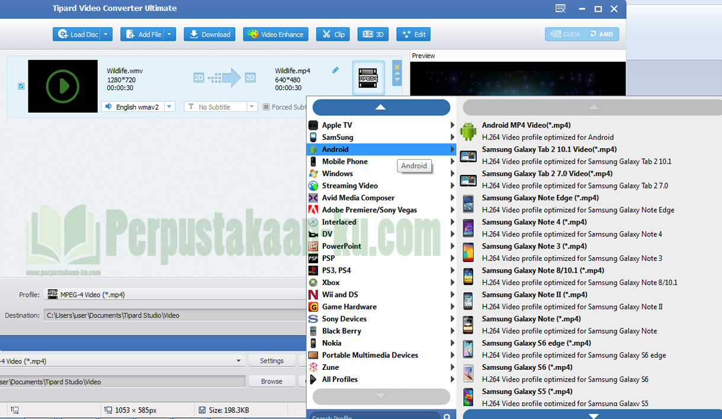
Task: Toggle CUDA acceleration
Action: click(564, 34)
